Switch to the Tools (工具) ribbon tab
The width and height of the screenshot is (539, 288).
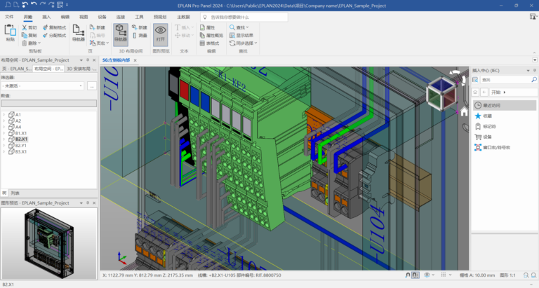(x=139, y=17)
